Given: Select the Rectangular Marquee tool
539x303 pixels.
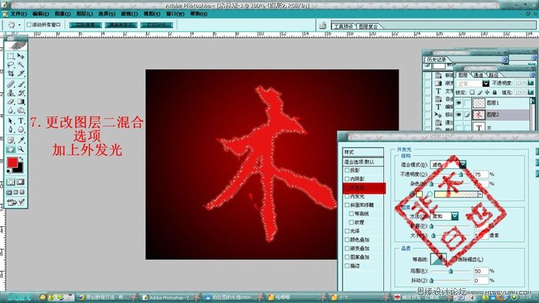Looking at the screenshot, I should coord(11,56).
